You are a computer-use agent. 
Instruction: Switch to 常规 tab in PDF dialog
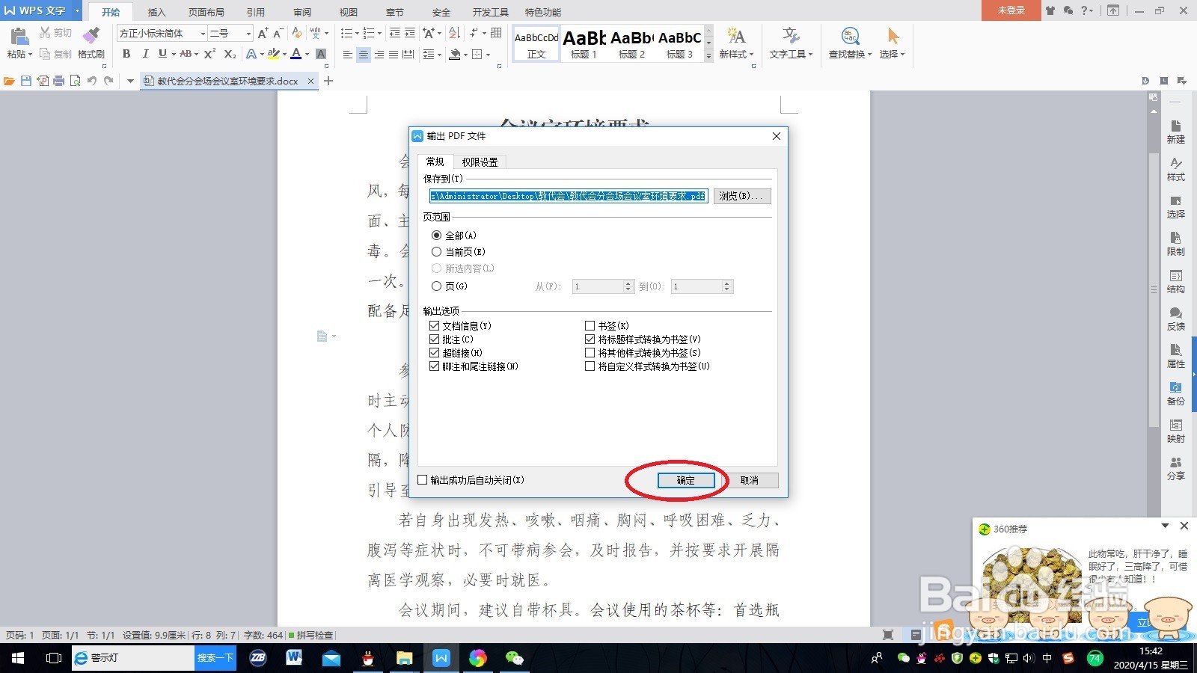click(x=435, y=162)
